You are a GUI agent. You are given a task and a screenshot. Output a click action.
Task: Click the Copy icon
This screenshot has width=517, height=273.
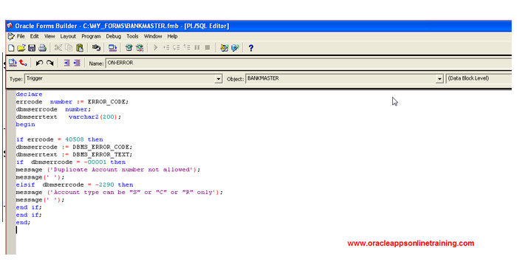point(69,48)
